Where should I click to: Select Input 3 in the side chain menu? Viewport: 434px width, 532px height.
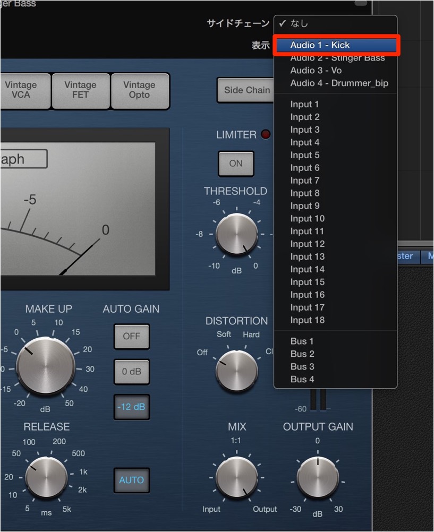click(x=336, y=130)
